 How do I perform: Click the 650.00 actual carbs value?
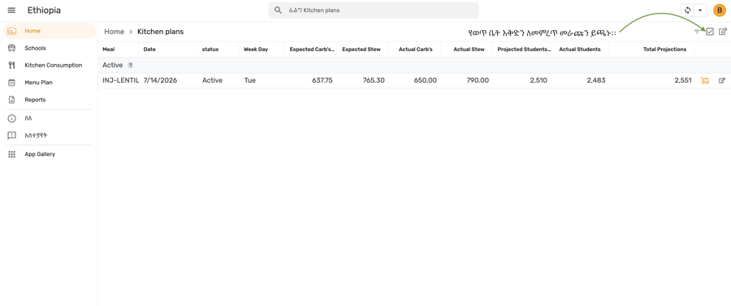[x=426, y=80]
